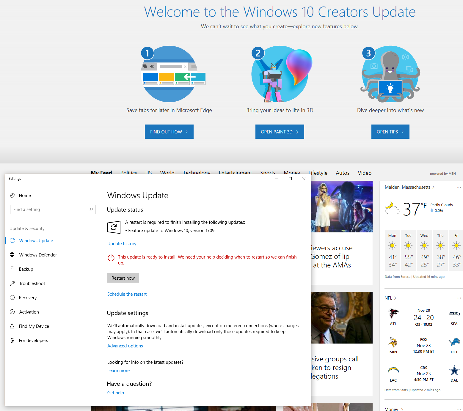Click Monday's sunny forecast icon
Image resolution: width=463 pixels, height=411 pixels.
[x=392, y=245]
